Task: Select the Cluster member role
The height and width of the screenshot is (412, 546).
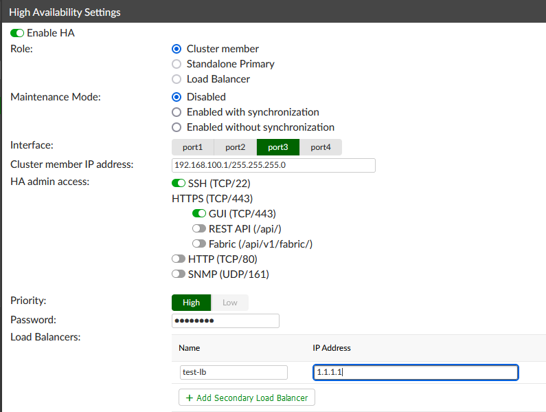Action: click(x=177, y=49)
